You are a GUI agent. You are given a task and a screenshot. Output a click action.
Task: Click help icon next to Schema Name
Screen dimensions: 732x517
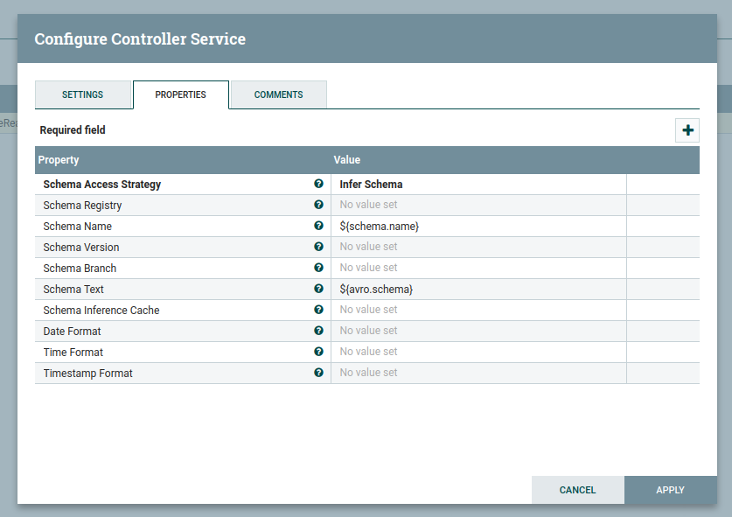[318, 227]
